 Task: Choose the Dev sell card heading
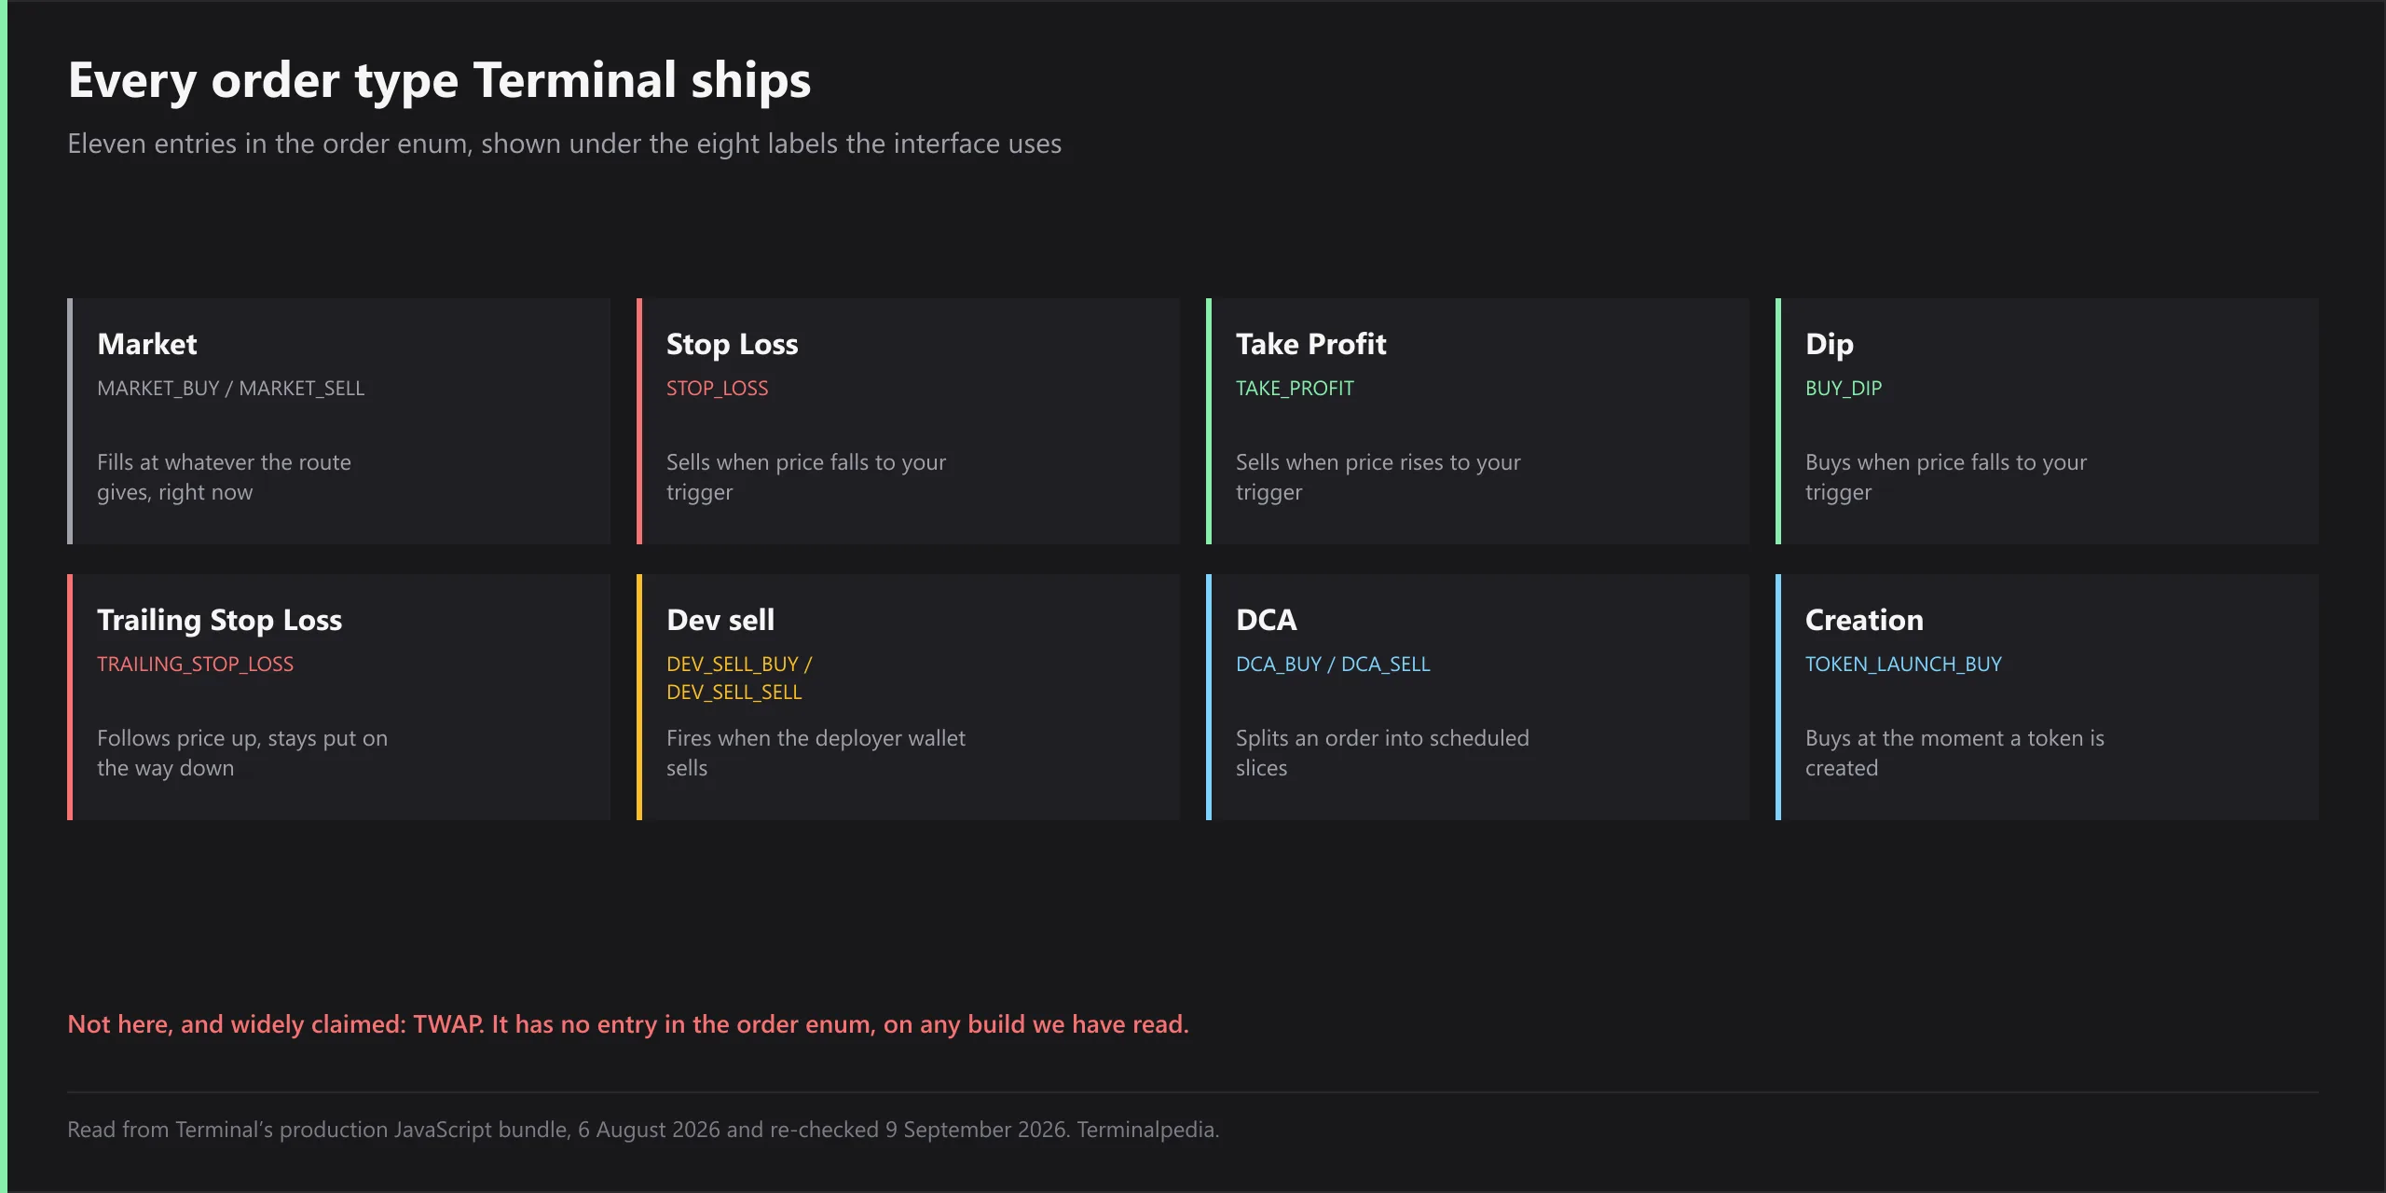tap(720, 620)
